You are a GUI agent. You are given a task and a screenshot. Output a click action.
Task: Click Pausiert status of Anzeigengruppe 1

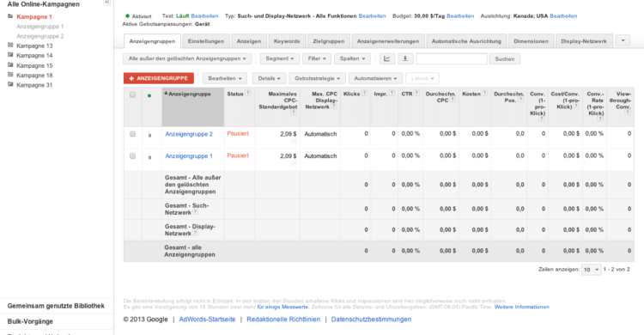(x=238, y=155)
